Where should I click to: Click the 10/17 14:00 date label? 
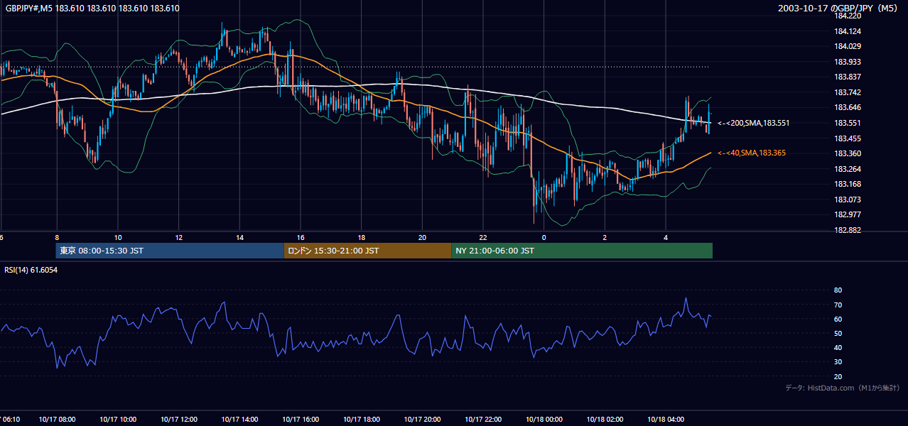tap(239, 420)
